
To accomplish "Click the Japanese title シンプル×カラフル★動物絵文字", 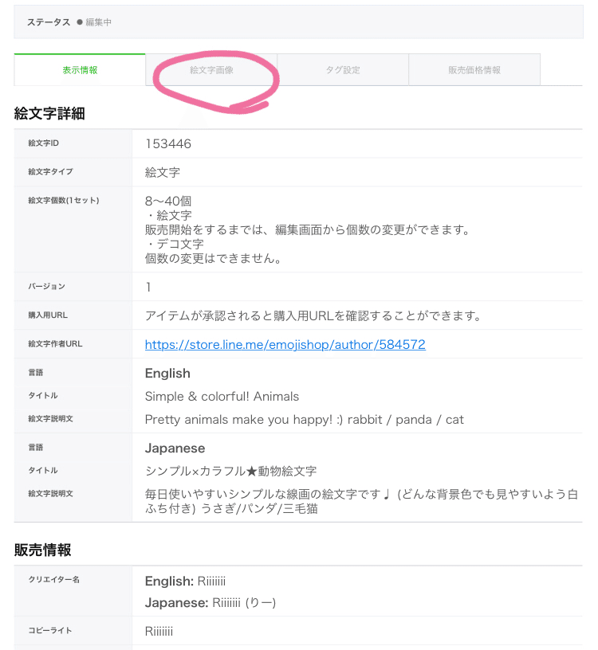I will (230, 471).
